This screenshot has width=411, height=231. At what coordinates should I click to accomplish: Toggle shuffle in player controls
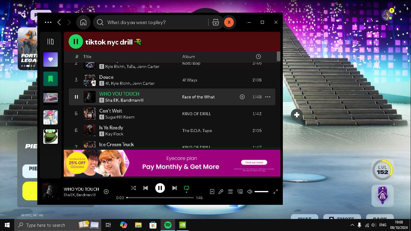[134, 188]
